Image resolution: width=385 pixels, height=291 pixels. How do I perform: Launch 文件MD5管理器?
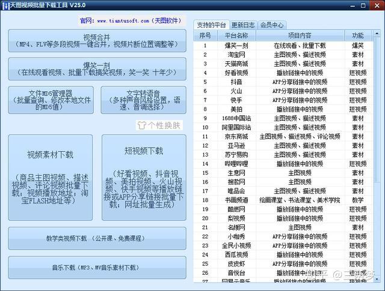51,100
